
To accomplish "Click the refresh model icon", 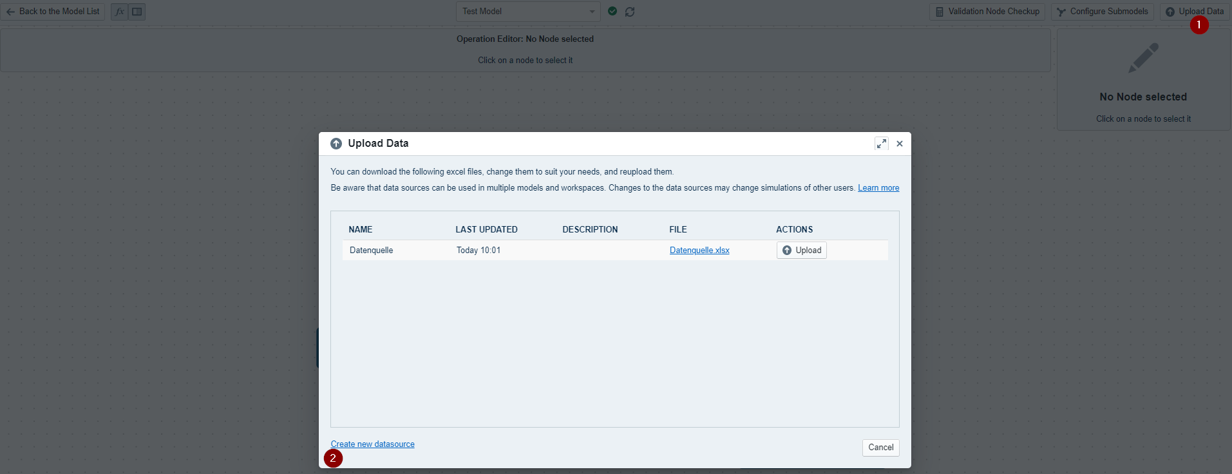I will (630, 12).
